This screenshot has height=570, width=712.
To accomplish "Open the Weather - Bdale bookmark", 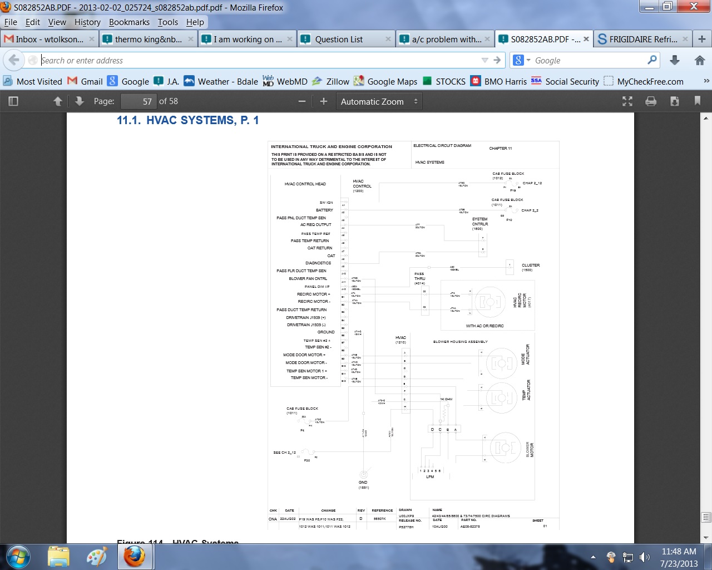I will pos(221,81).
